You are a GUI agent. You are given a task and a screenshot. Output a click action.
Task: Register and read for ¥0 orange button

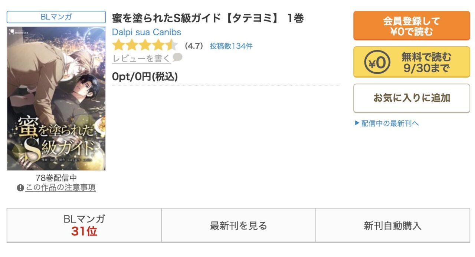click(x=412, y=26)
